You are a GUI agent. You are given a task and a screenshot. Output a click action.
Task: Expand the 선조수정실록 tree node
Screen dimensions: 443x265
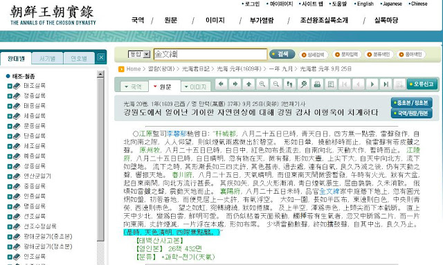click(x=10, y=227)
